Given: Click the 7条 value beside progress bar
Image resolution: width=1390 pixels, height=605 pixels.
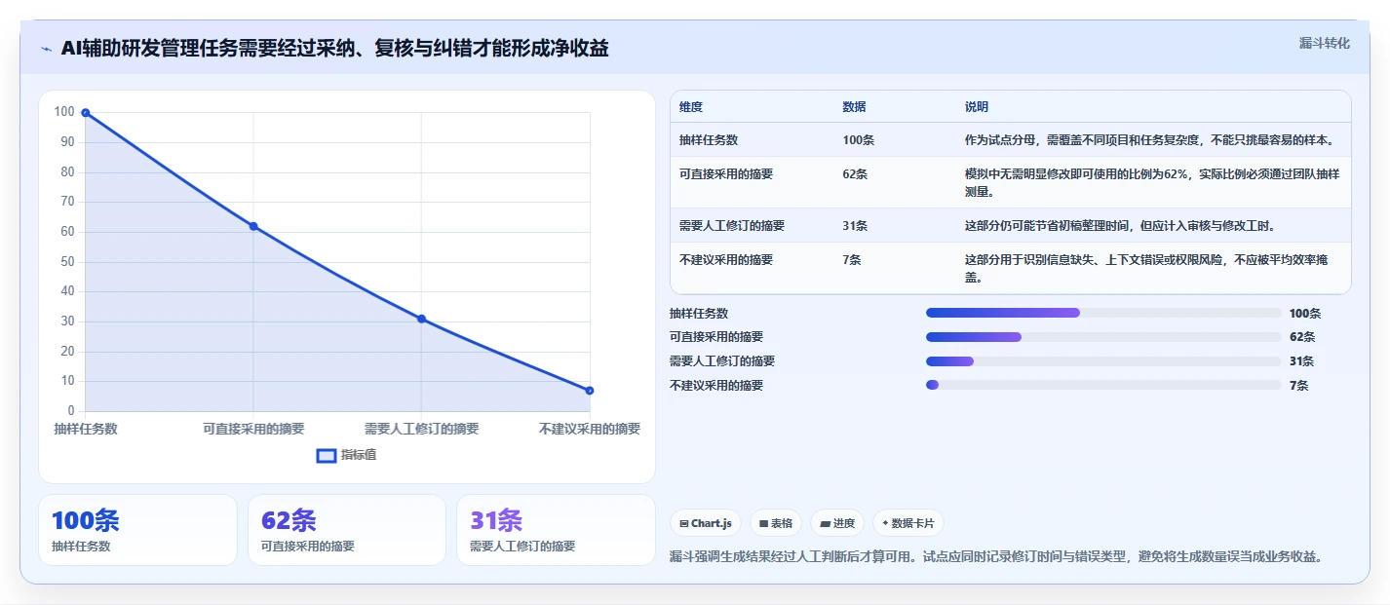Looking at the screenshot, I should [x=1298, y=386].
